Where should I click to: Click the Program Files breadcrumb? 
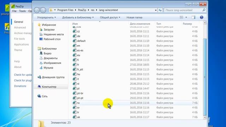65,10
